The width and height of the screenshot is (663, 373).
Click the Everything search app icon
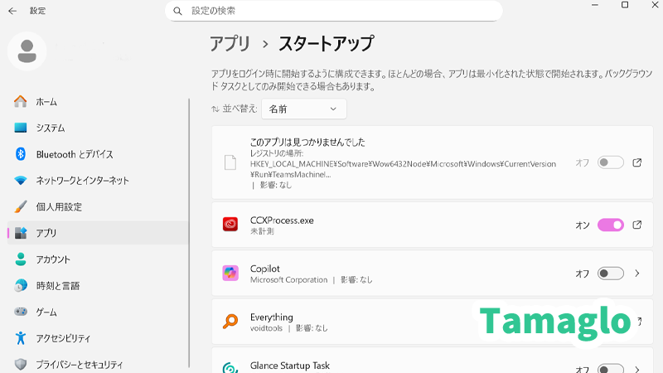[230, 322]
